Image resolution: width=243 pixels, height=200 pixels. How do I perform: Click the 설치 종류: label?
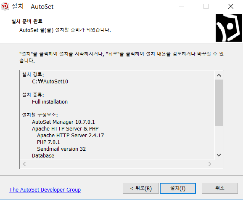tap(33, 95)
